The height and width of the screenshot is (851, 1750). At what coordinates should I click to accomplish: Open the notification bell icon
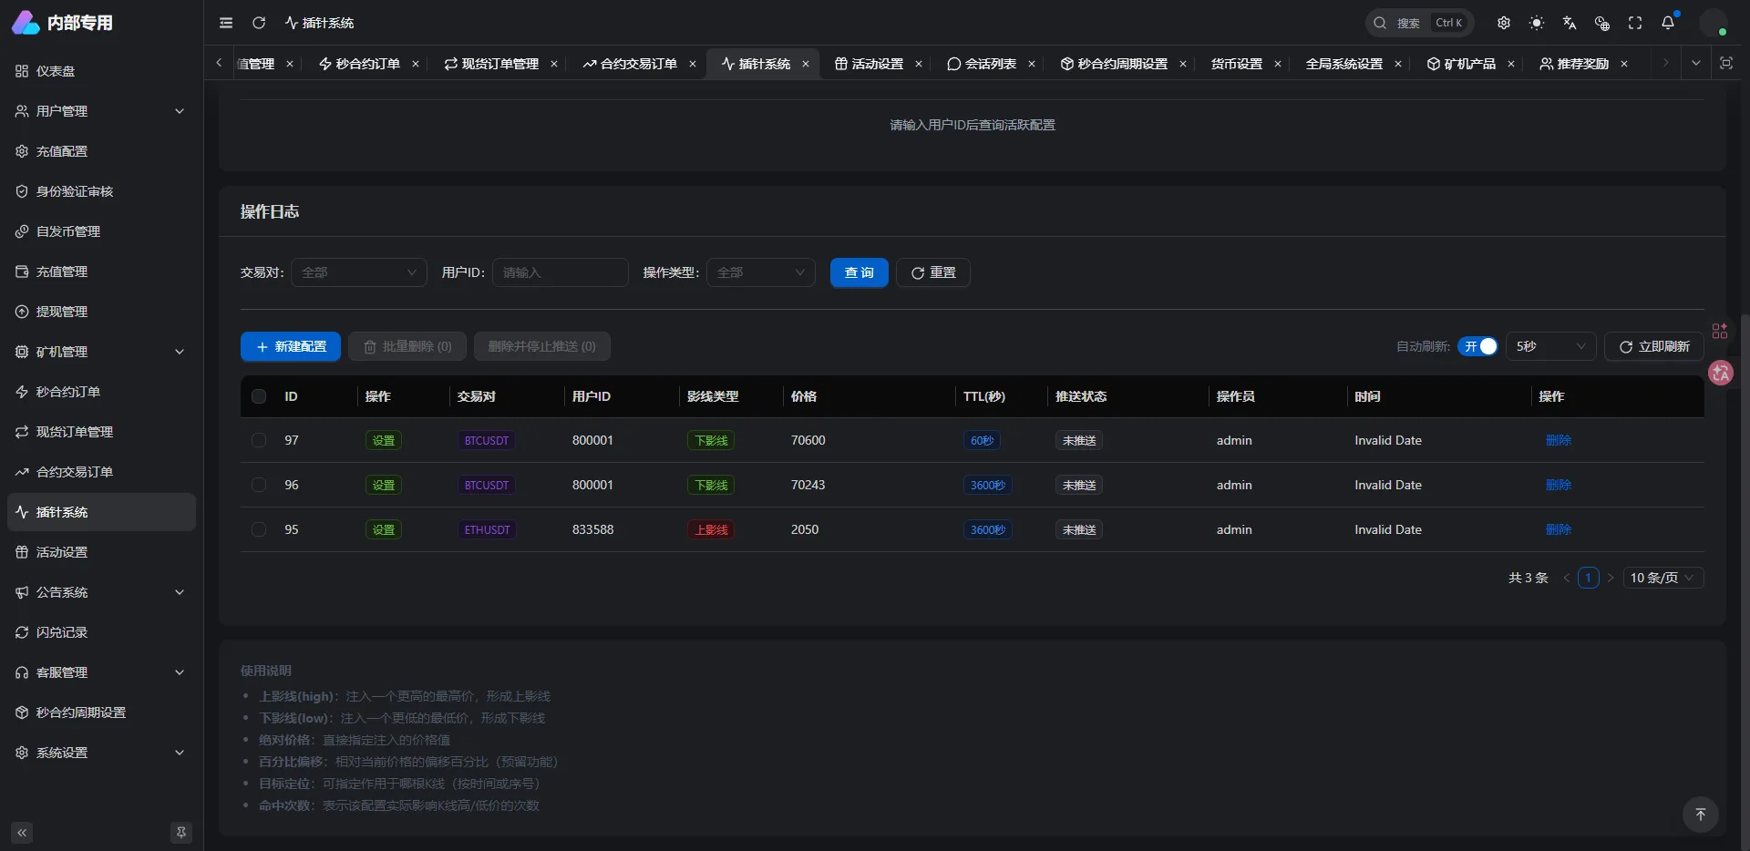point(1668,23)
